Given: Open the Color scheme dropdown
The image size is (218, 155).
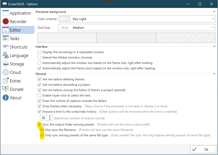Looking at the screenshot, I should 137,19.
